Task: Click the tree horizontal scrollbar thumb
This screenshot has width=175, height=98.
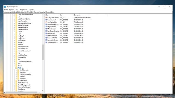Action: pyautogui.click(x=21, y=93)
